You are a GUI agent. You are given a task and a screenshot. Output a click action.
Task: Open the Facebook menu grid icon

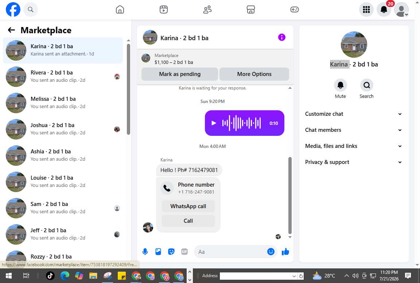[x=366, y=9]
